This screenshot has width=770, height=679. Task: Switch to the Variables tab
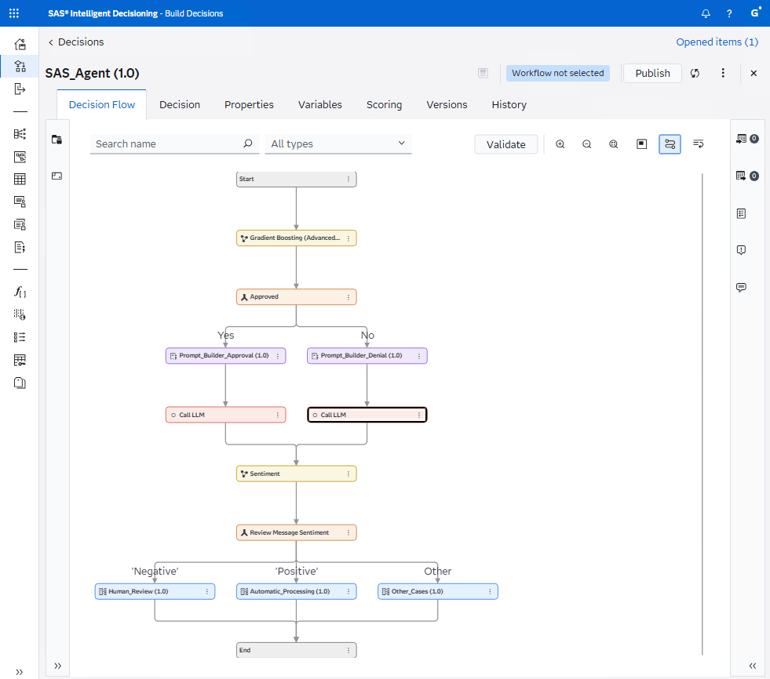click(x=319, y=104)
